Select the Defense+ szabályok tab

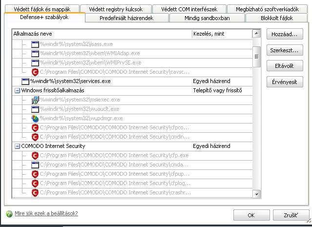click(x=44, y=17)
